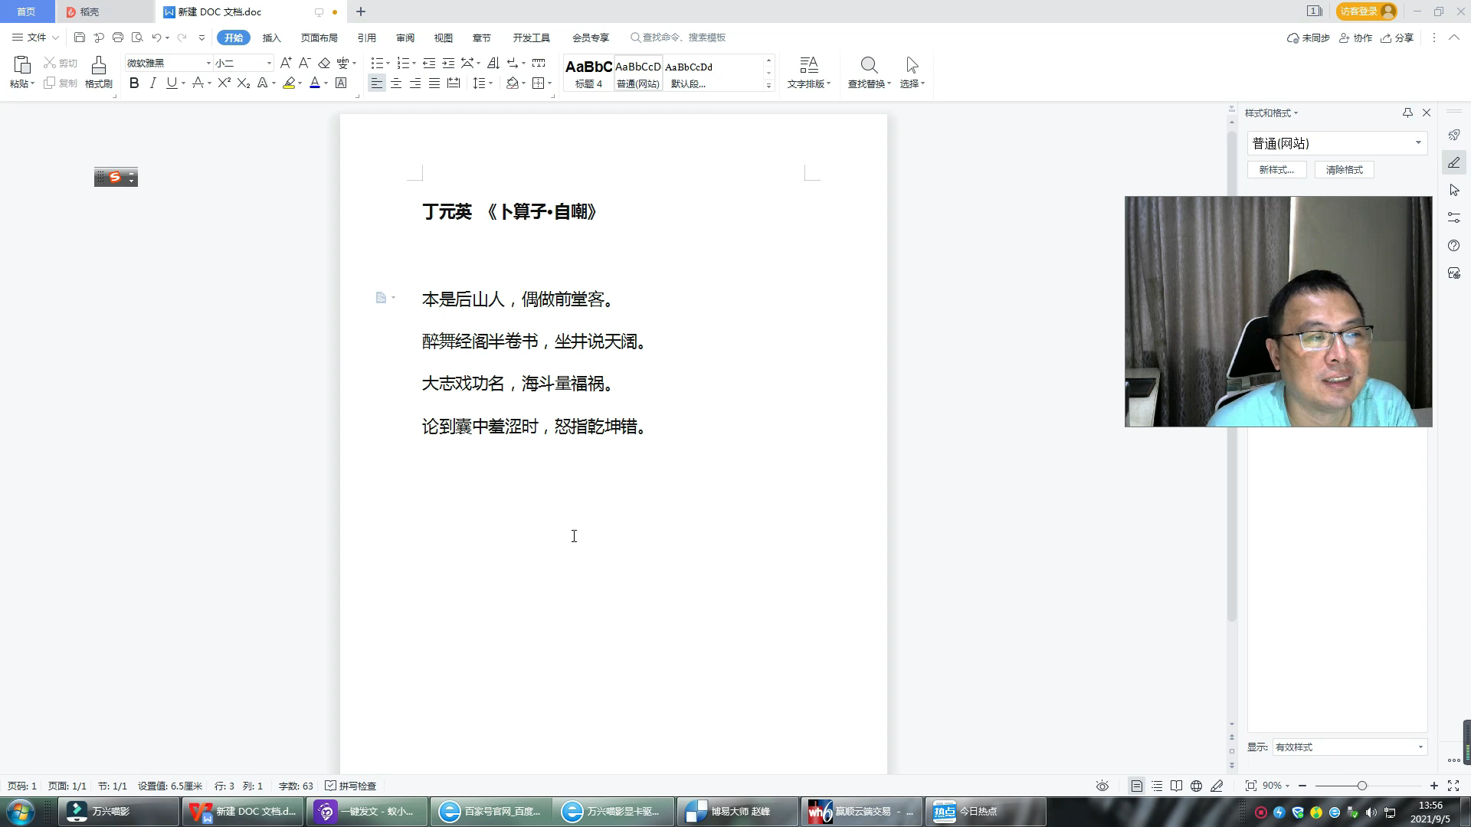
Task: Center align the paragraph
Action: click(x=396, y=83)
